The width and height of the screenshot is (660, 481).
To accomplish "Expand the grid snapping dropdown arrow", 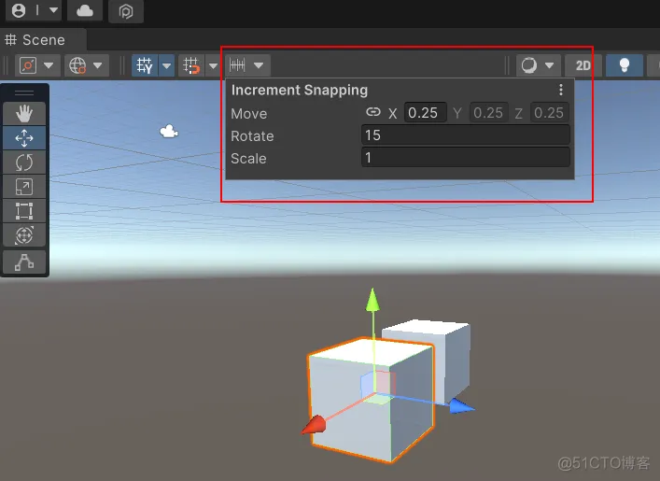I will click(x=213, y=65).
